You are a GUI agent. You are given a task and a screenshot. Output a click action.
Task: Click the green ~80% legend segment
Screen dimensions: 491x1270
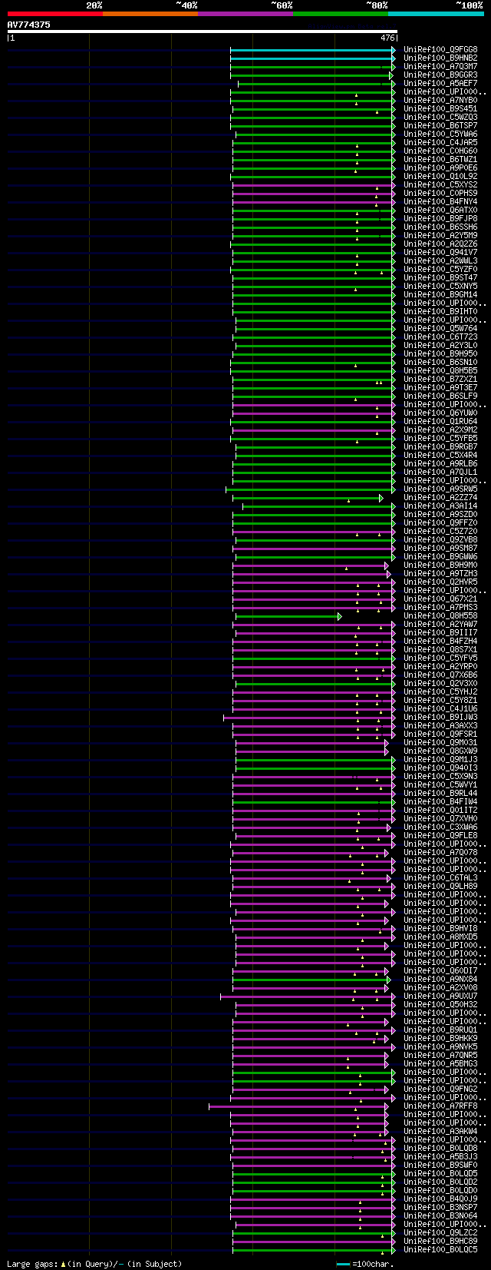341,13
